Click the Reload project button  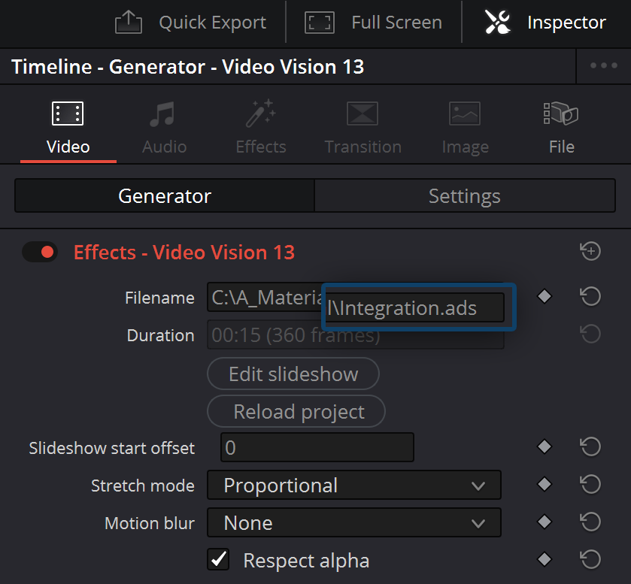[296, 411]
